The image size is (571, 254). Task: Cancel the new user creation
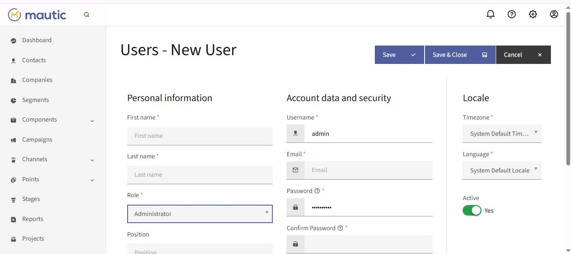[x=512, y=55]
